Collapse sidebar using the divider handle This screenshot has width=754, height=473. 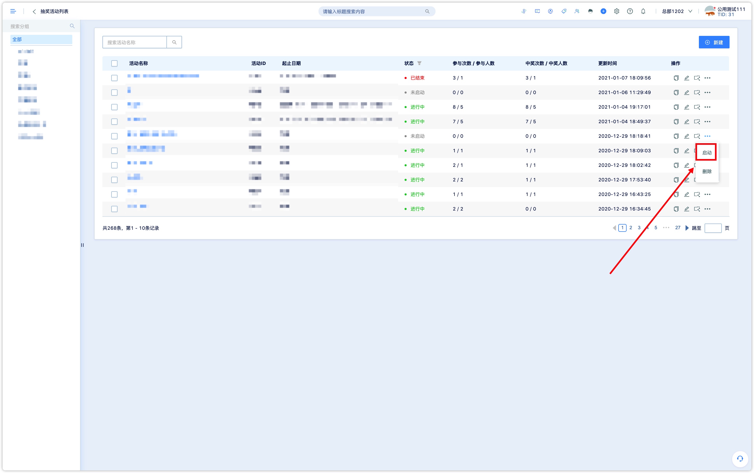click(x=82, y=245)
